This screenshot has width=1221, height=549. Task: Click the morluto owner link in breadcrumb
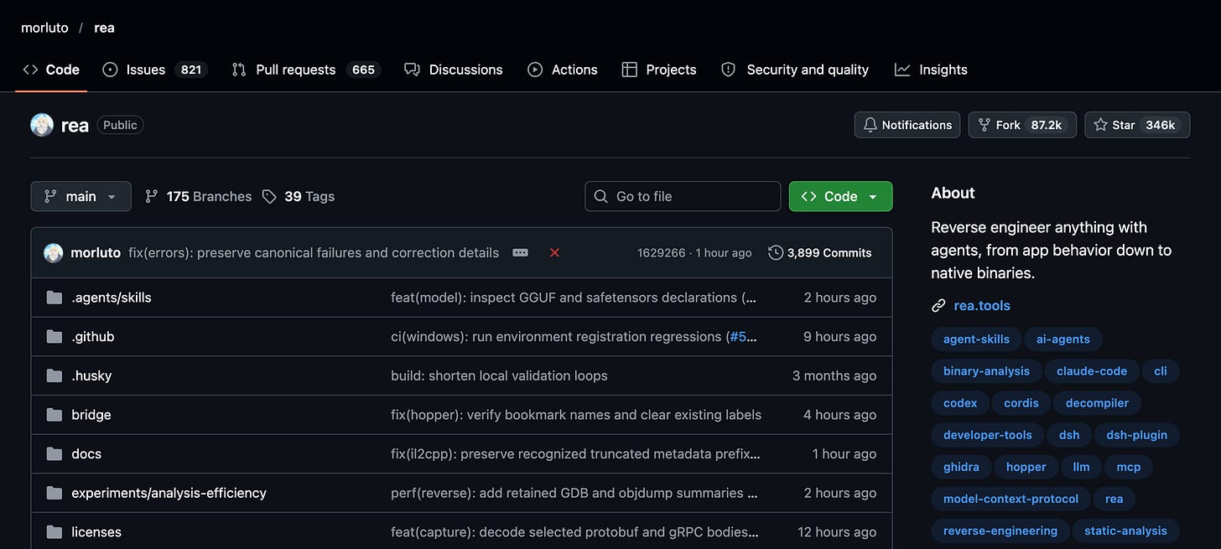(x=44, y=28)
